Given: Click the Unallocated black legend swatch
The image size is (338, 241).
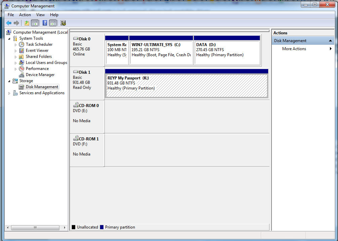Looking at the screenshot, I should [74, 227].
